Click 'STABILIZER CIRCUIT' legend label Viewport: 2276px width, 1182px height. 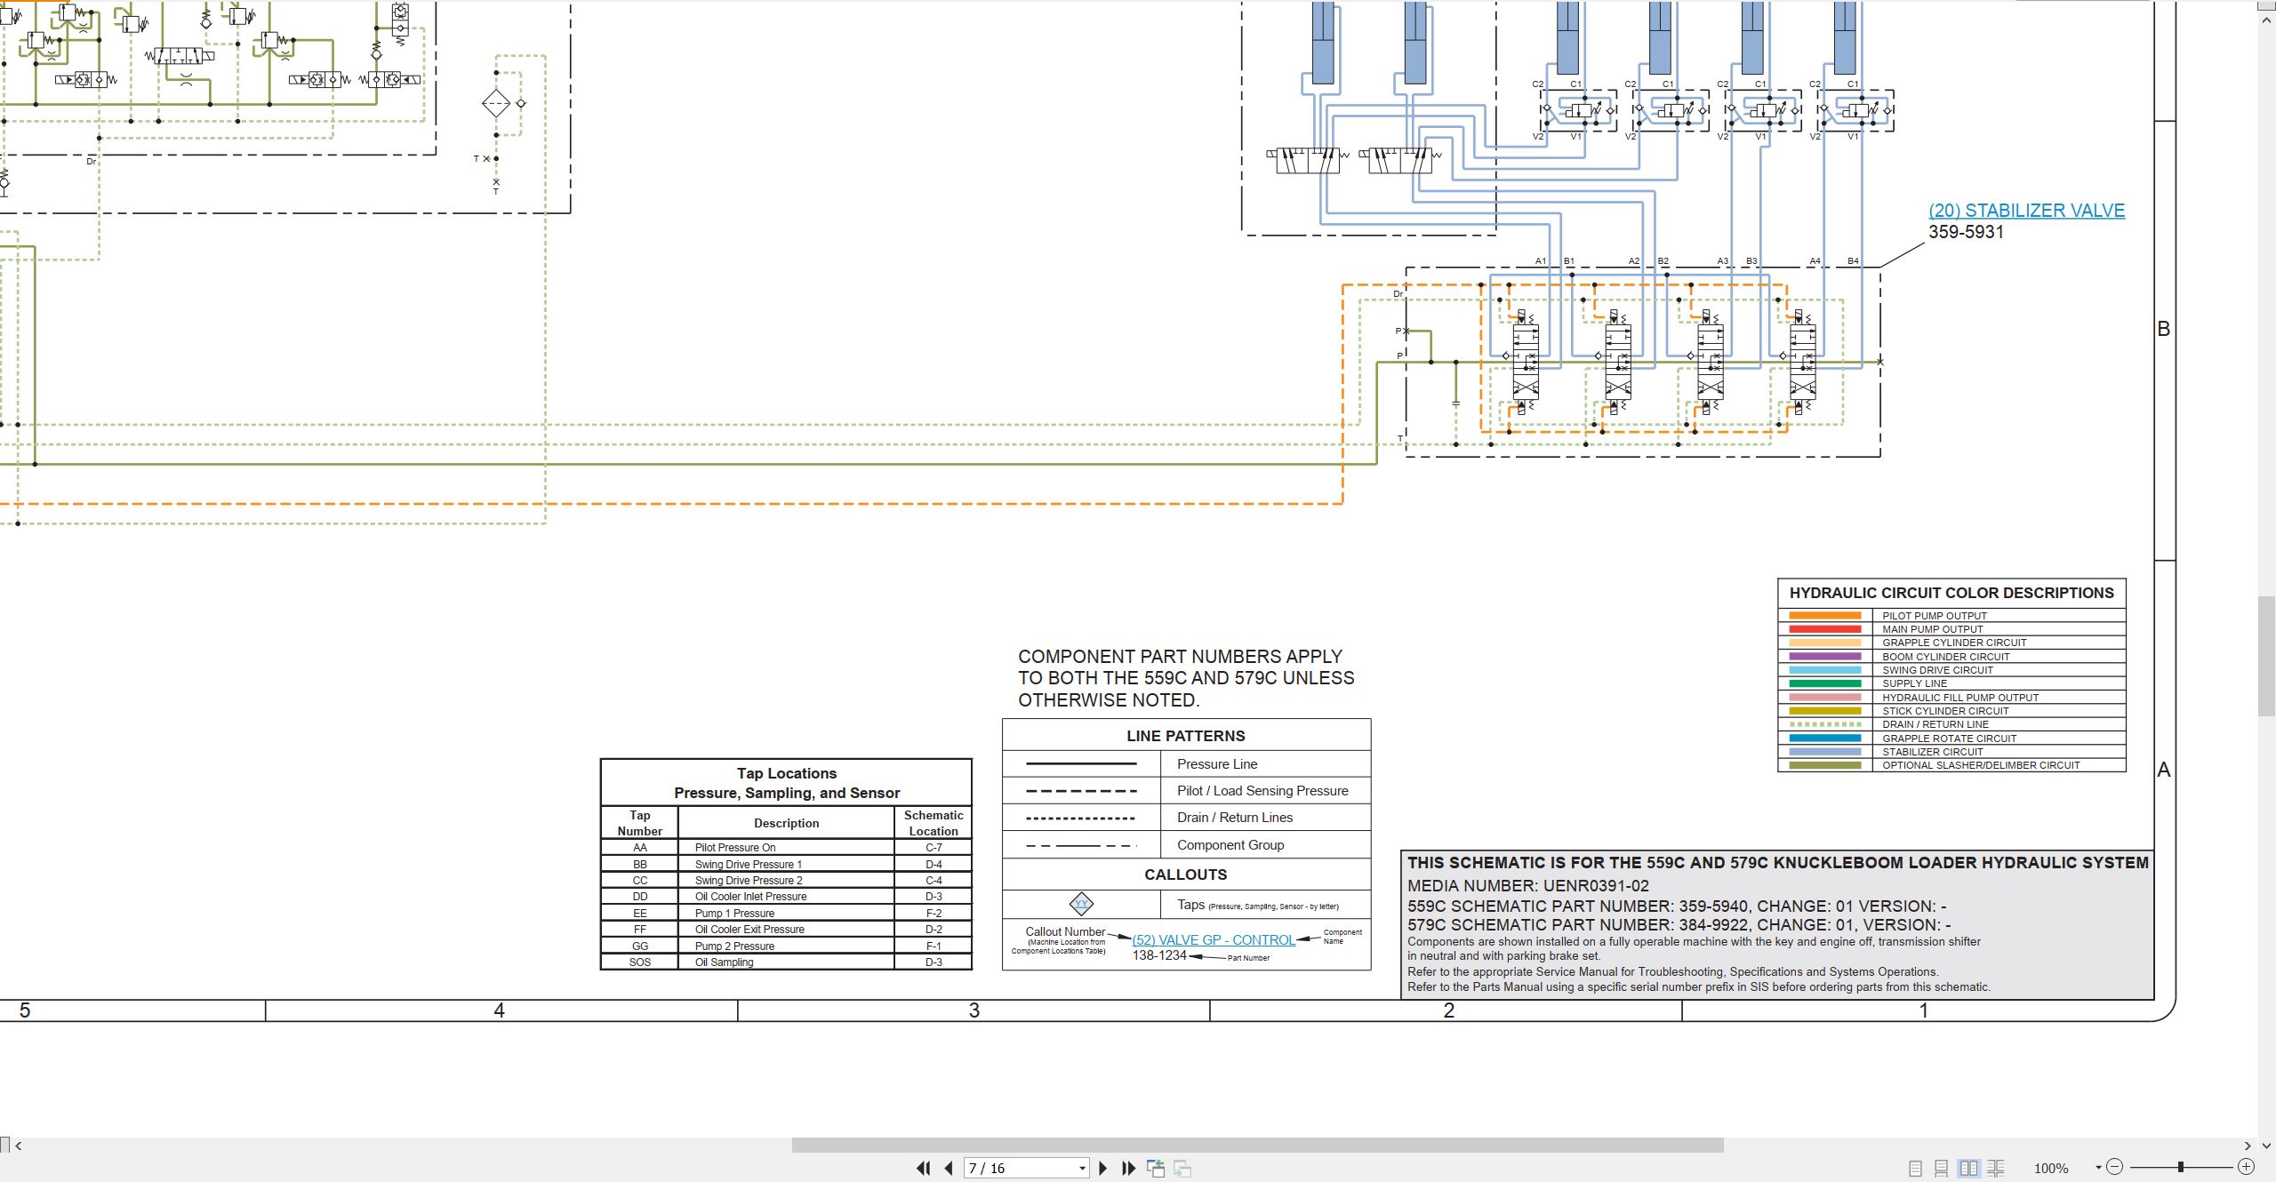coord(1932,751)
